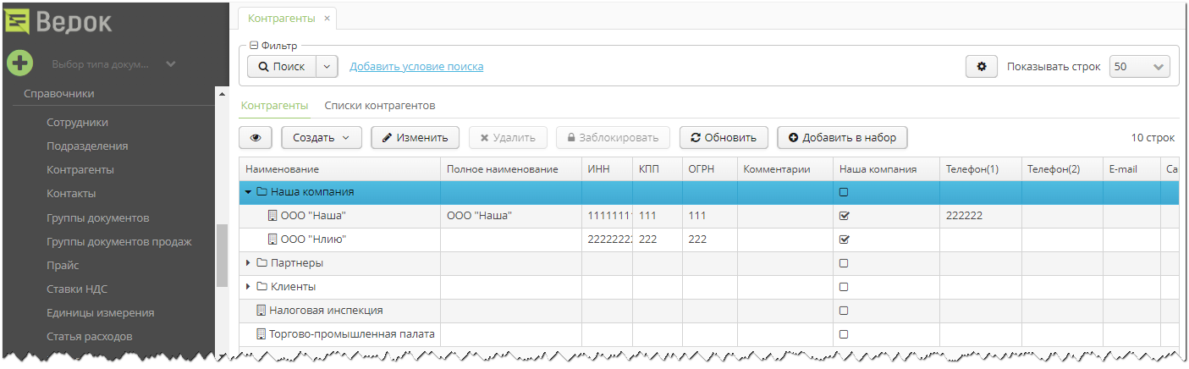The width and height of the screenshot is (1189, 369).
Task: Collapse the Наша компания folder node
Action: pos(248,192)
